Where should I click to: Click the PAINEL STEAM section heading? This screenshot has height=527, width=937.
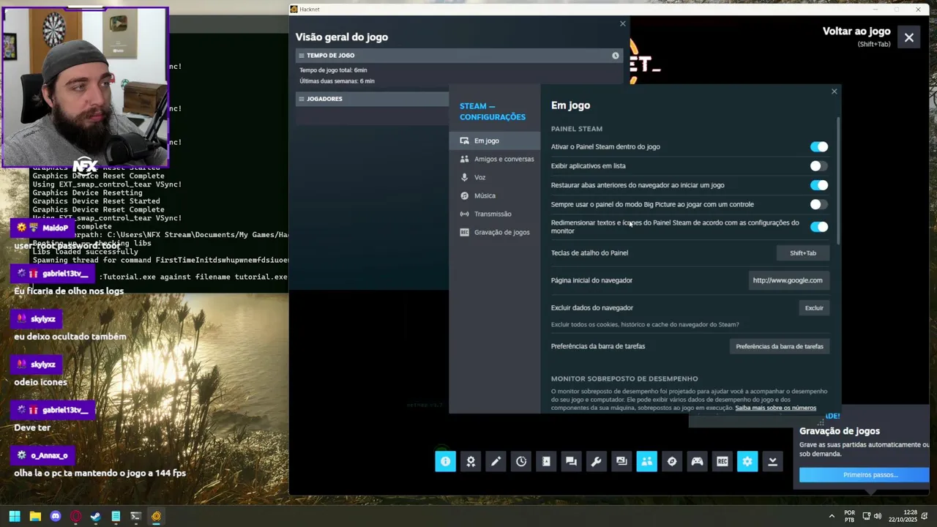tap(577, 129)
